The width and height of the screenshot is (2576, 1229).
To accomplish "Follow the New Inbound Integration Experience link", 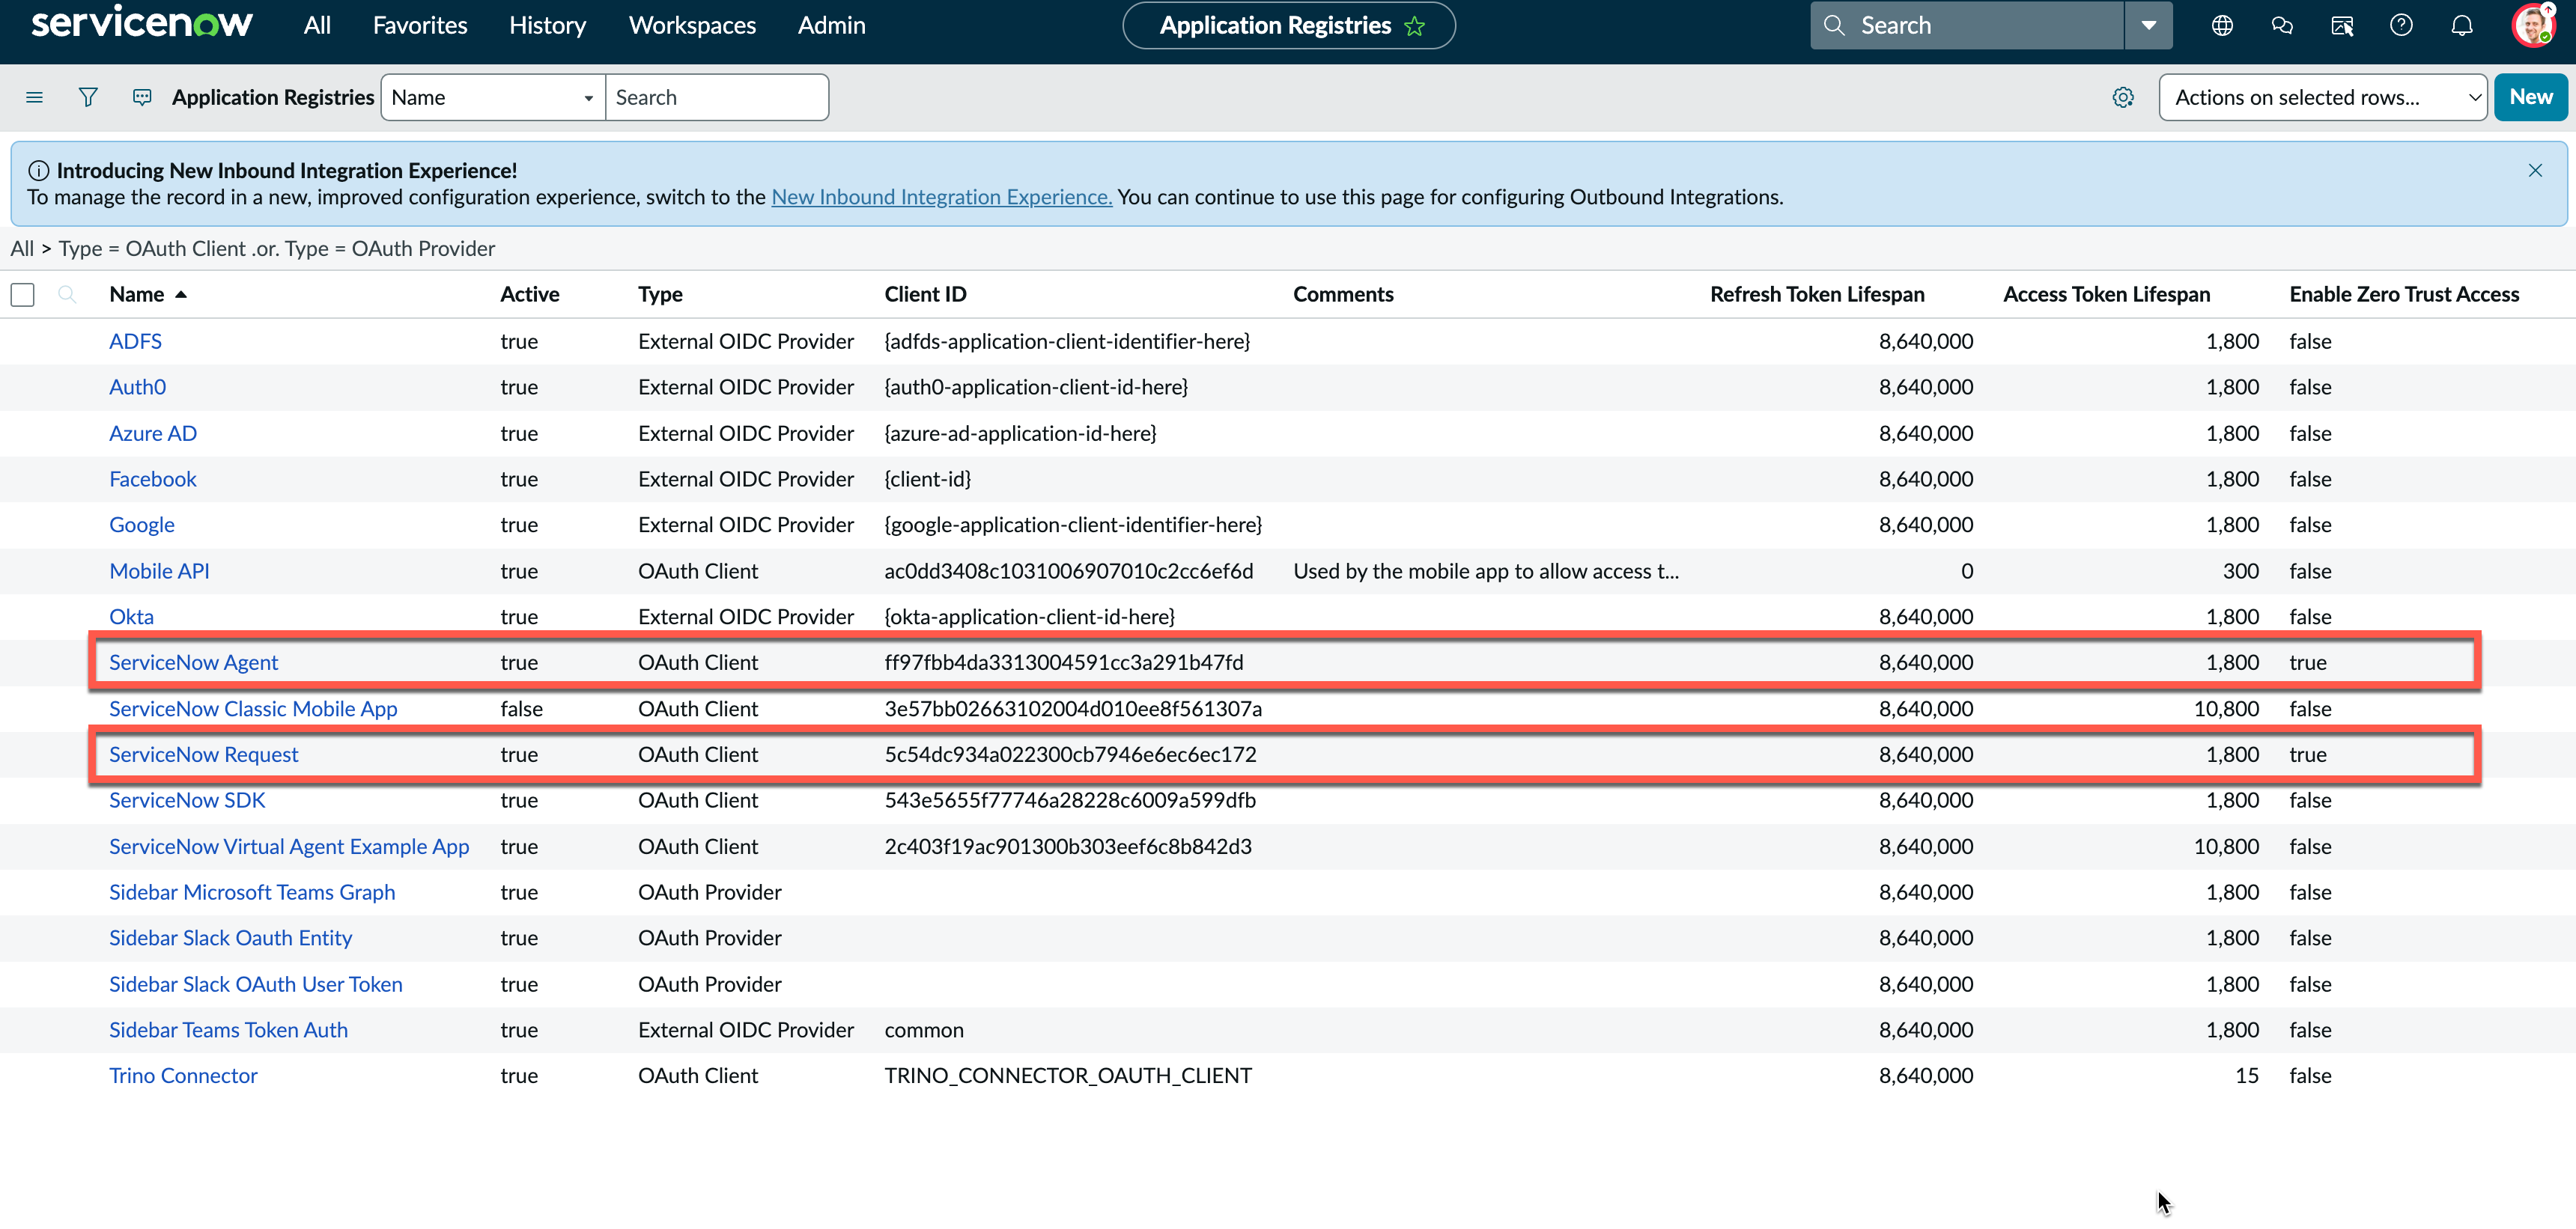I will coord(941,197).
